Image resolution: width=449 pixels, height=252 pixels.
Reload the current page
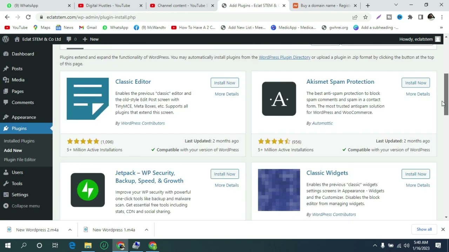(28, 17)
